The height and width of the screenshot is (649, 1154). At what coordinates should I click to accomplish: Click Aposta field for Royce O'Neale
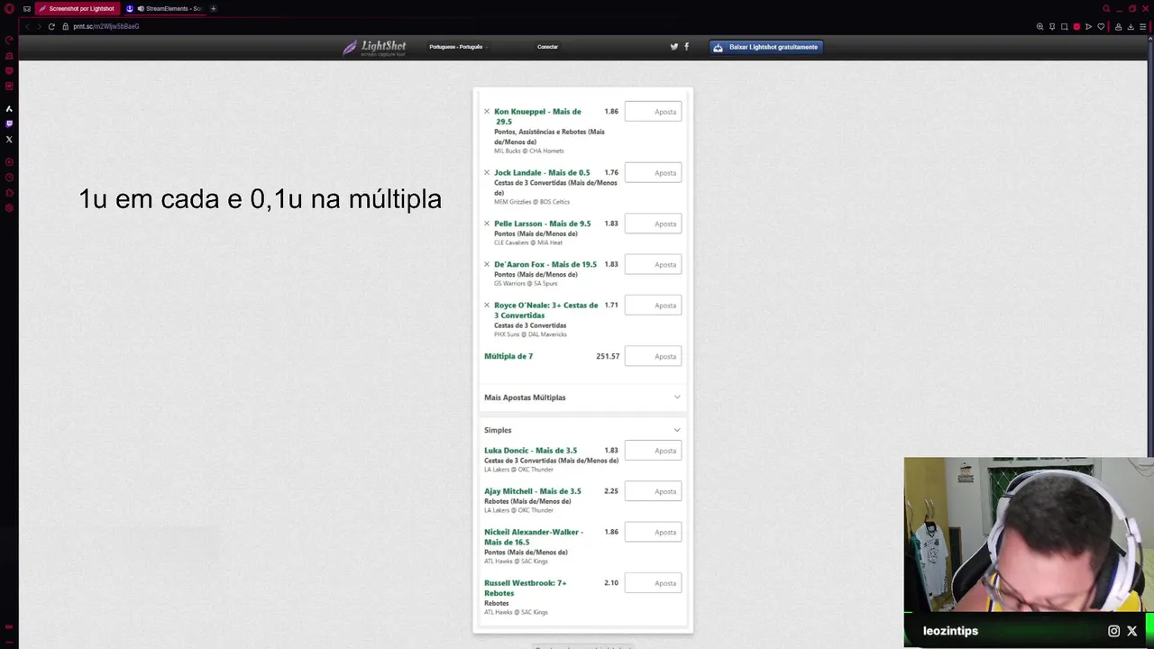click(653, 306)
